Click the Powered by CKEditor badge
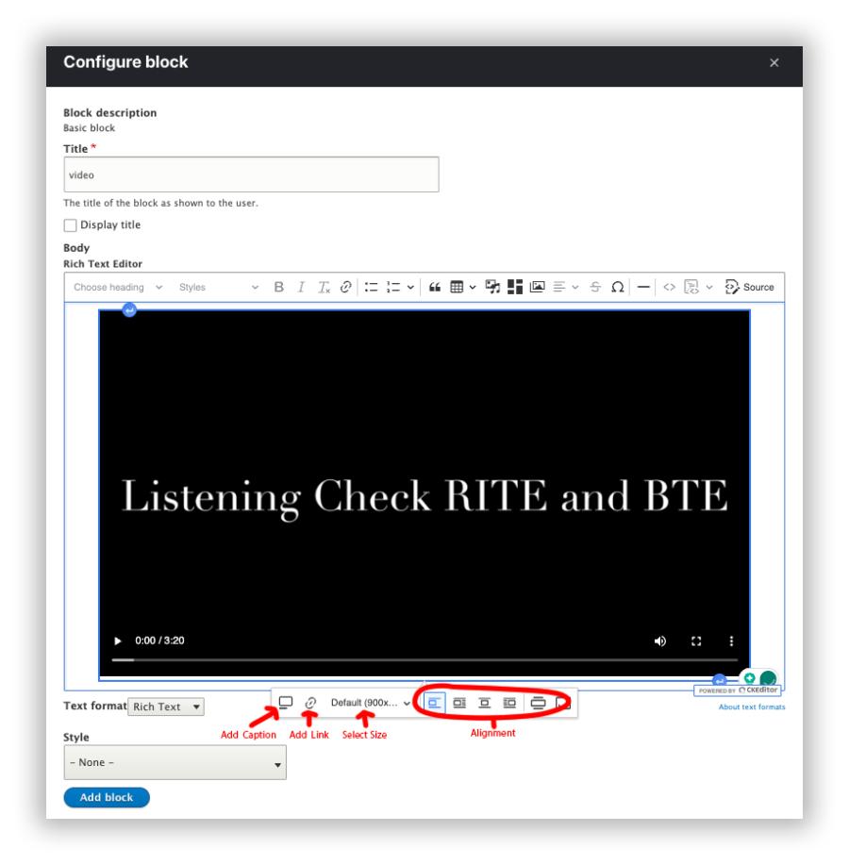 tap(738, 690)
